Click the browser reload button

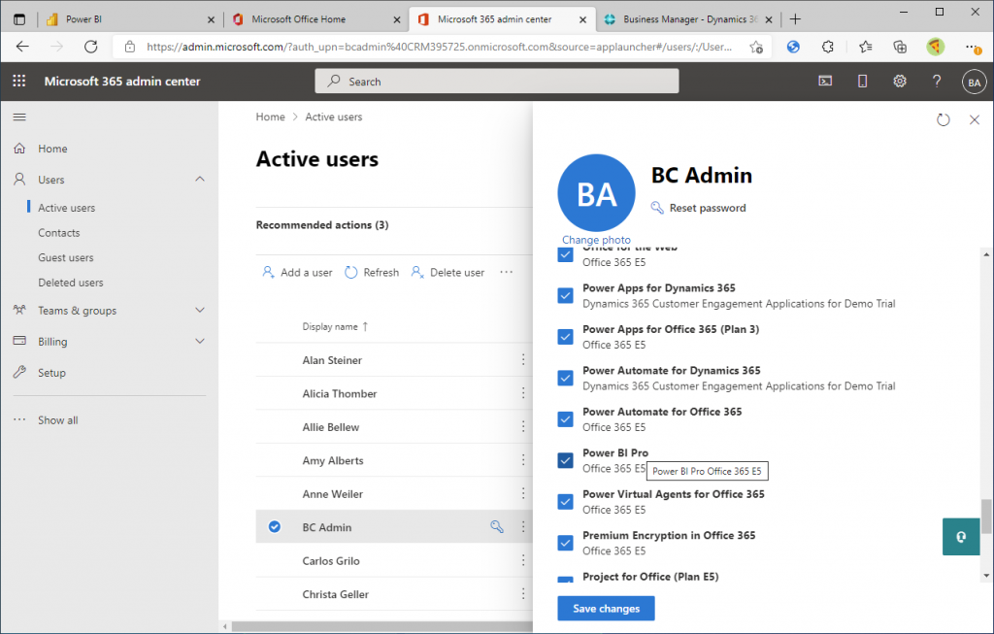point(90,47)
